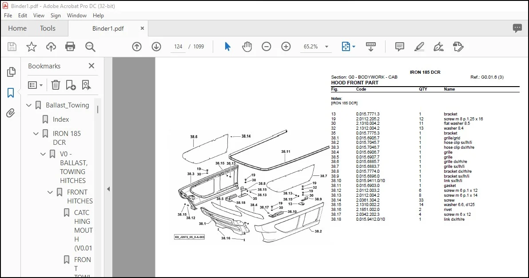This screenshot has height=278, width=529.
Task: Add a sticky note comment
Action: pos(399,47)
